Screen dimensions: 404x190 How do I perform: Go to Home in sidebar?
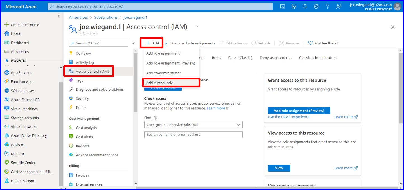[x=13, y=34]
